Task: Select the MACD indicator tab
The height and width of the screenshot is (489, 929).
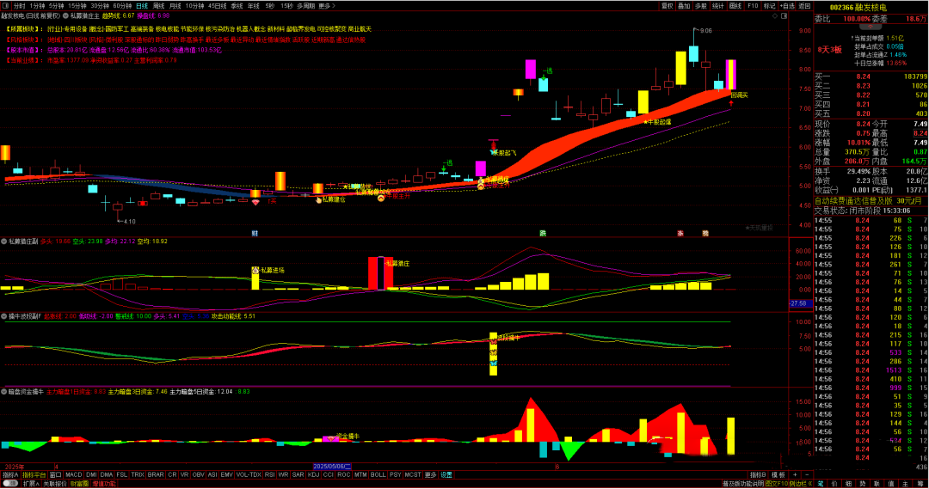Action: (x=74, y=474)
